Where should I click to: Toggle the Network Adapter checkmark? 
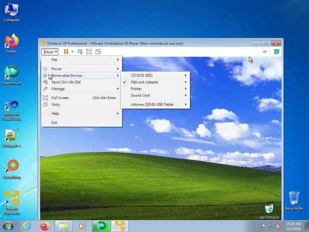pos(125,82)
